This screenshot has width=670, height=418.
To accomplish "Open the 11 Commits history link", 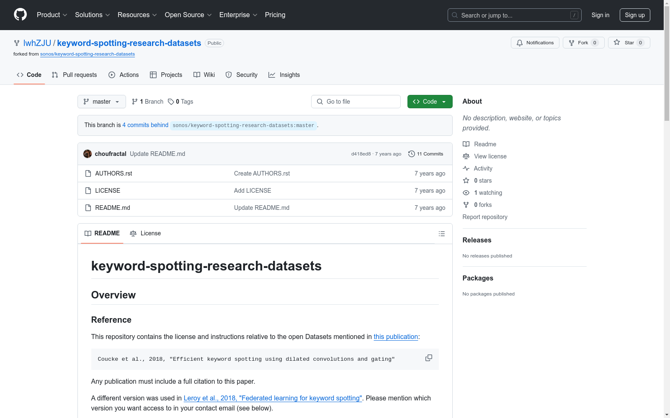I will click(426, 154).
